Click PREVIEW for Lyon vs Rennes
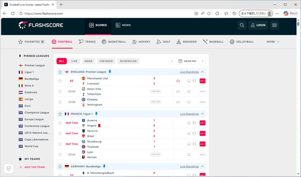 pyautogui.click(x=156, y=155)
